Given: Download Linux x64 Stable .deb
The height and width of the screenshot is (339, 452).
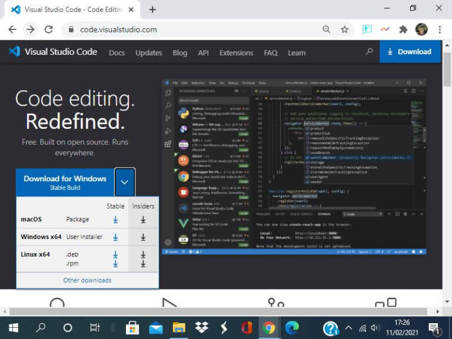Looking at the screenshot, I should point(115,254).
